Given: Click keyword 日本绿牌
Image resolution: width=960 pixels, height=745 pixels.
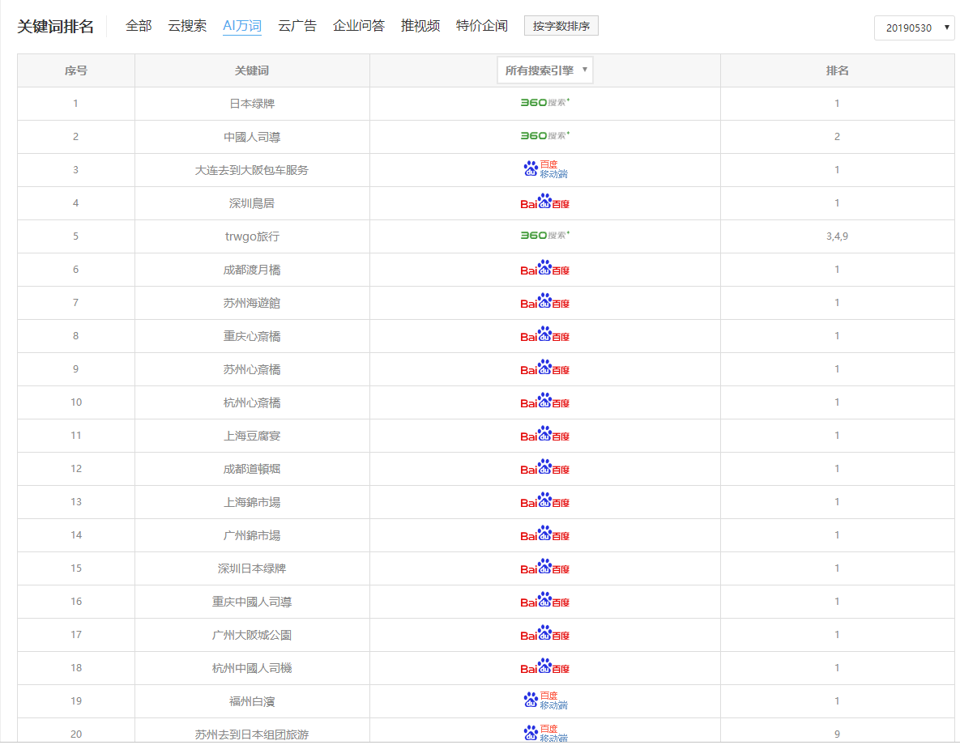Looking at the screenshot, I should 252,104.
